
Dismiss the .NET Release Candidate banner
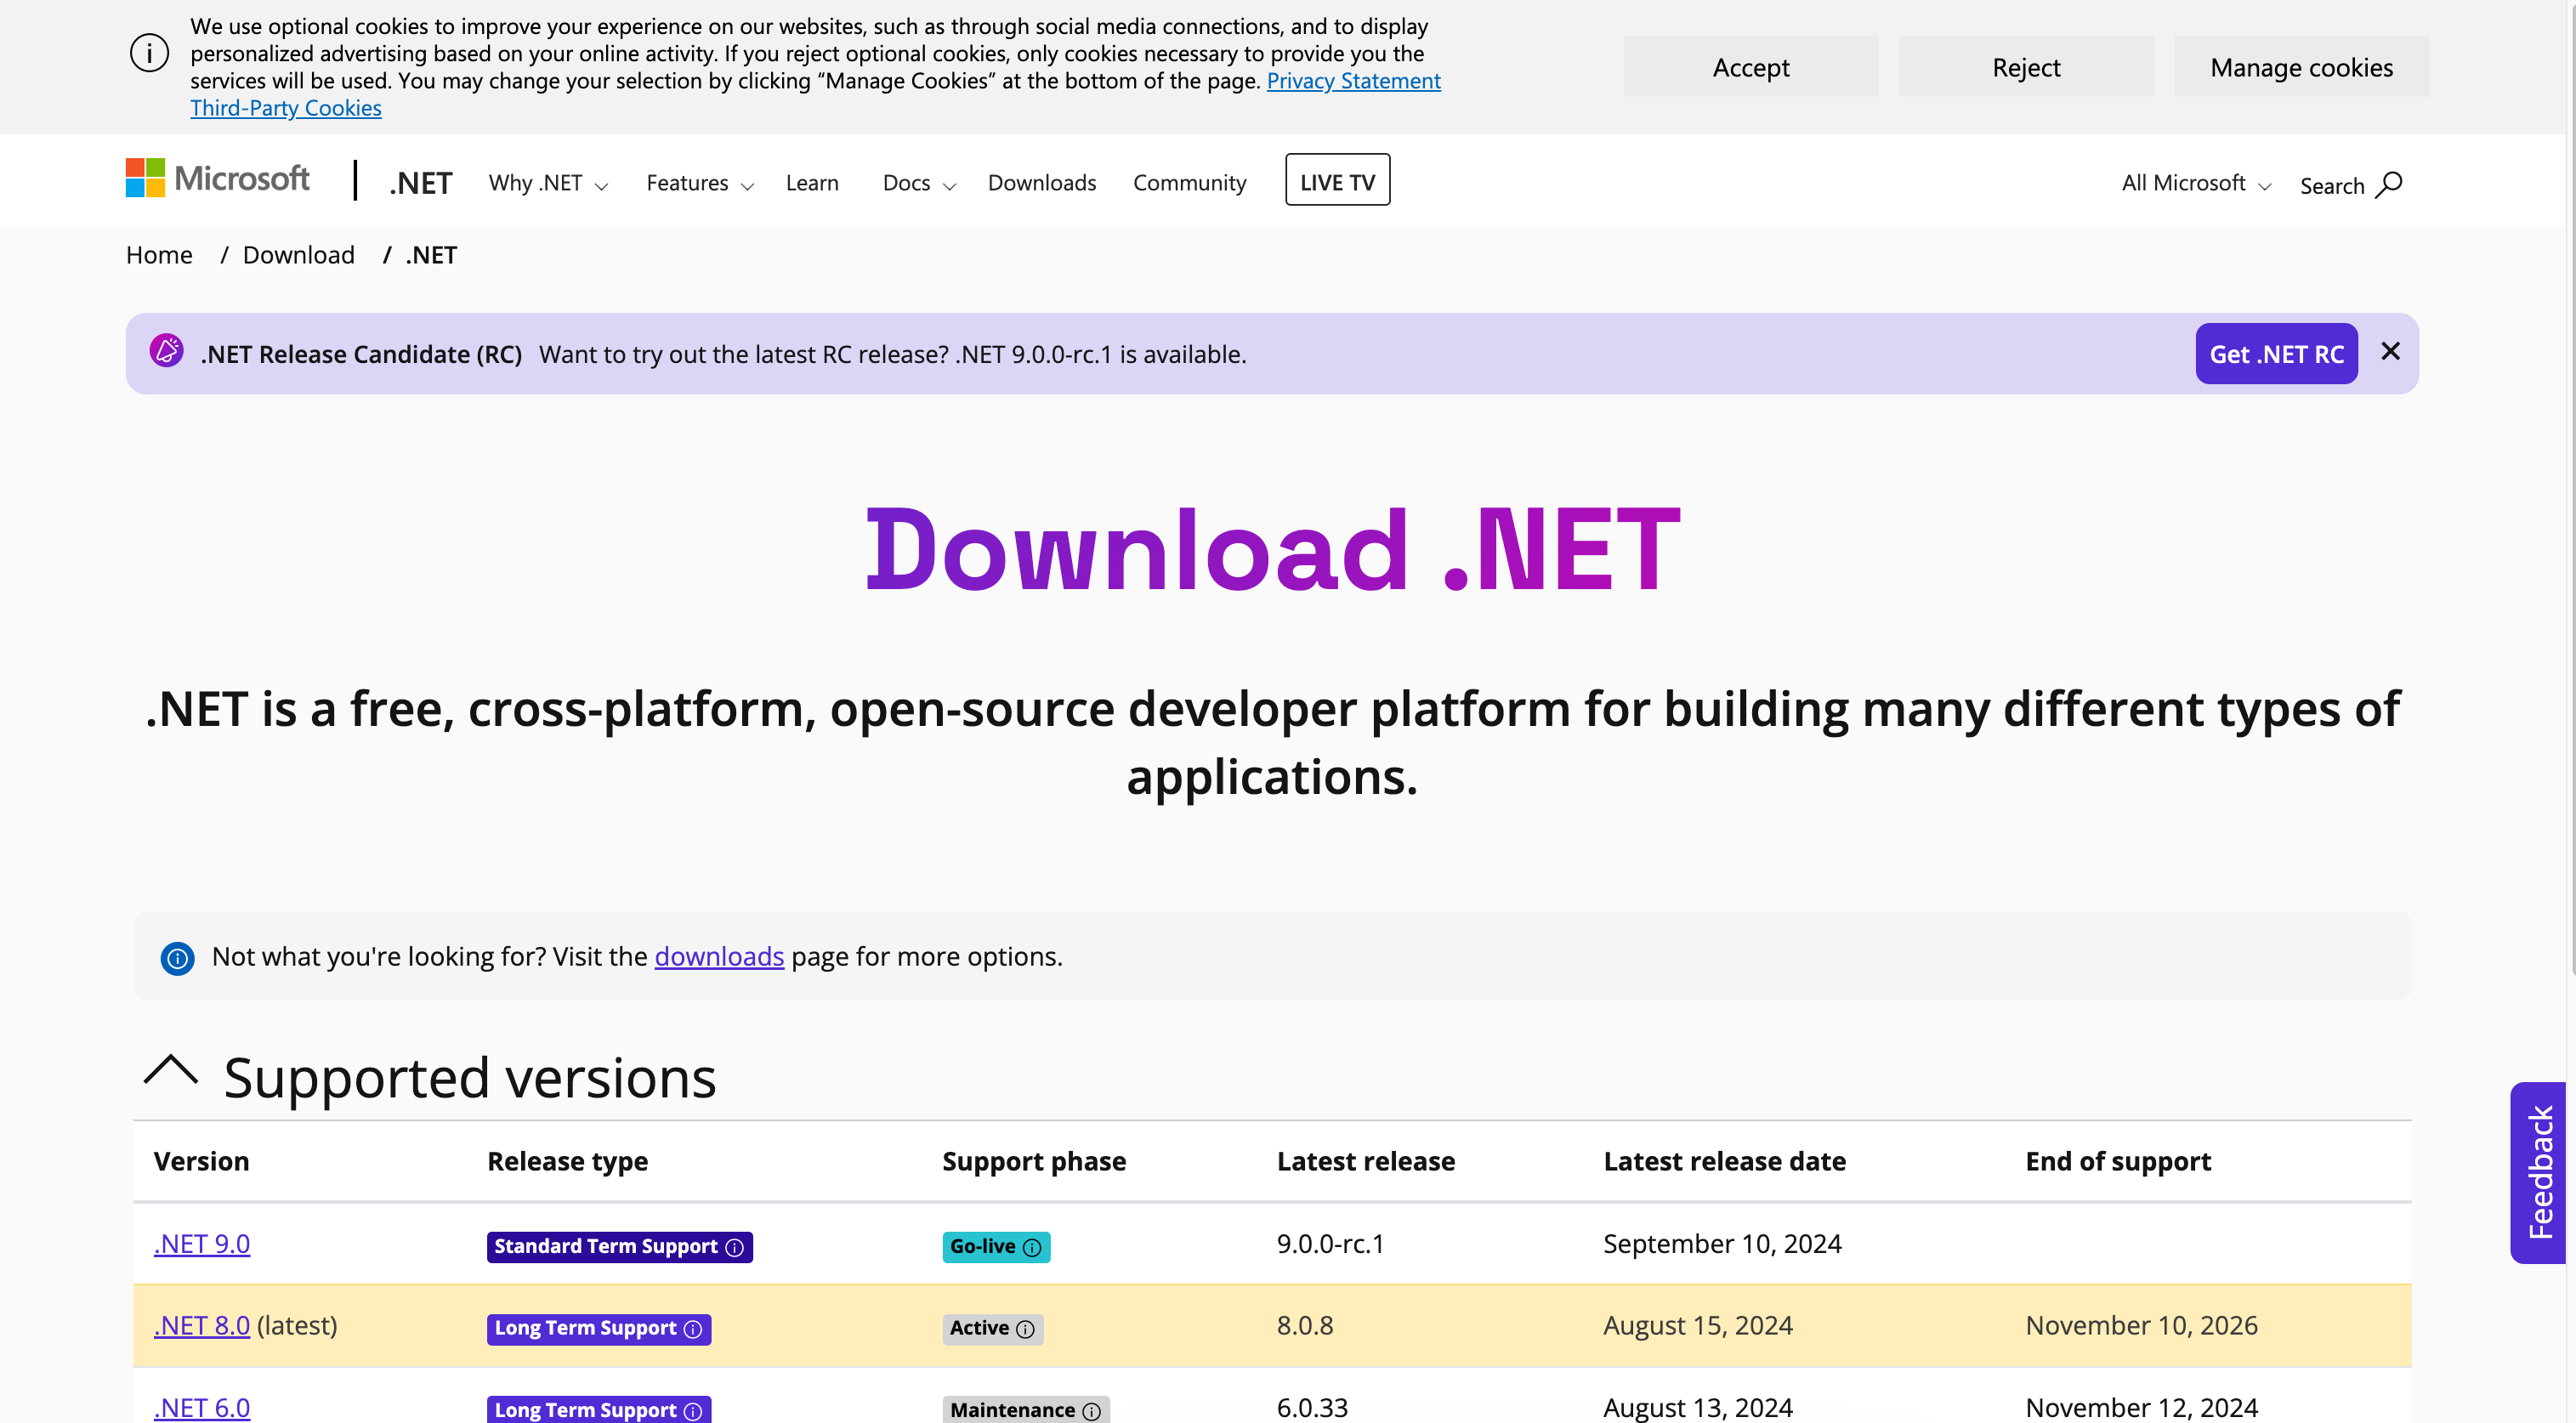tap(2390, 351)
